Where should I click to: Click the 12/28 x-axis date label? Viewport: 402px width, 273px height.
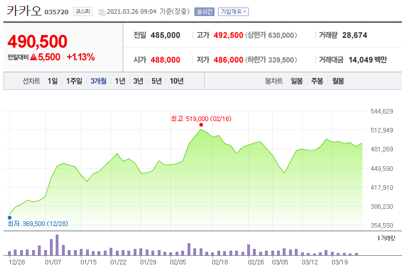click(x=17, y=262)
